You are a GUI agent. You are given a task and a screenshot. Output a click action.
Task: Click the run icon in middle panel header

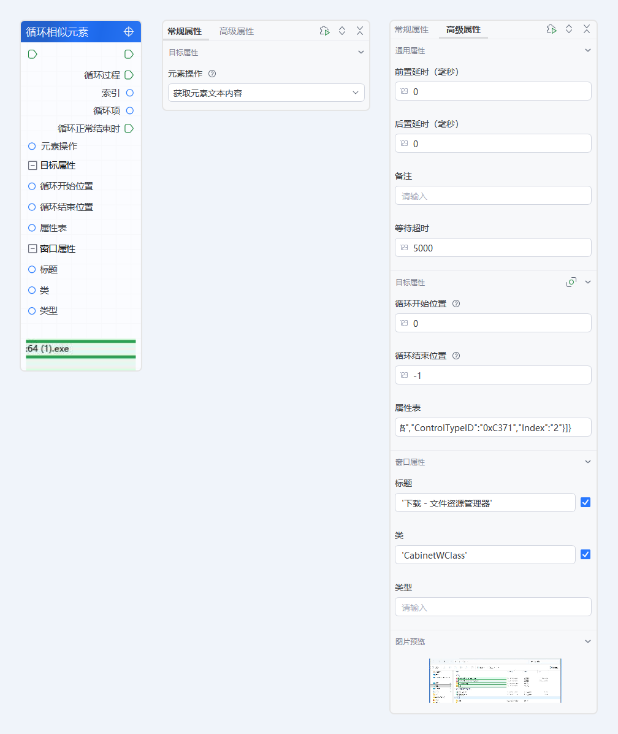(324, 31)
